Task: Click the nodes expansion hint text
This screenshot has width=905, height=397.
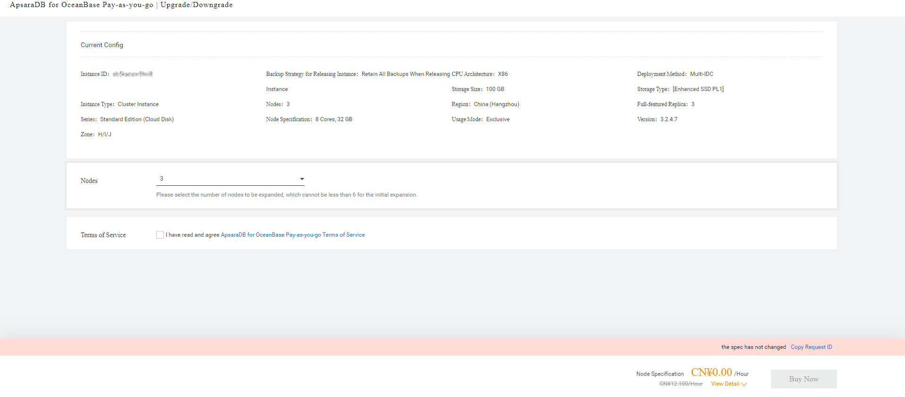Action: 287,195
